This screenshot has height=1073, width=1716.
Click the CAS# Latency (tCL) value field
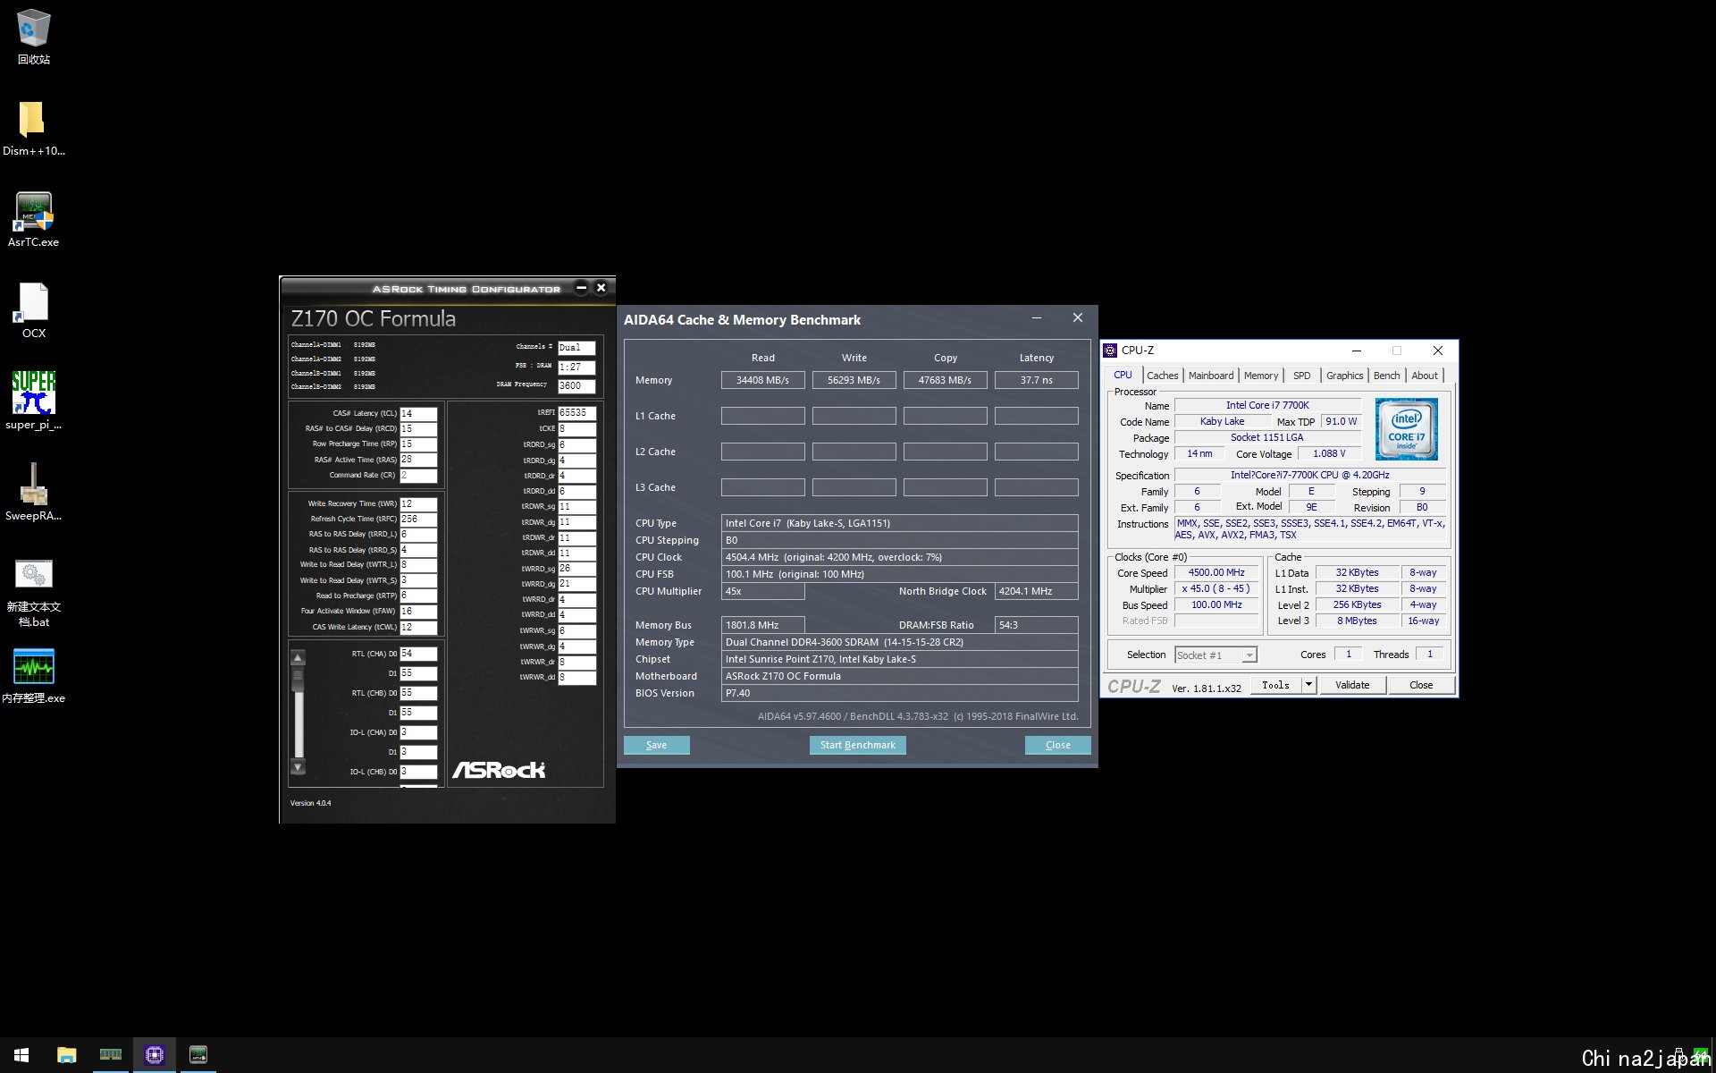tap(418, 414)
